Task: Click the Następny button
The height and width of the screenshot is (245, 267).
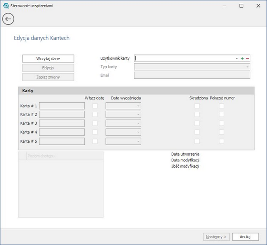Action: click(x=216, y=237)
